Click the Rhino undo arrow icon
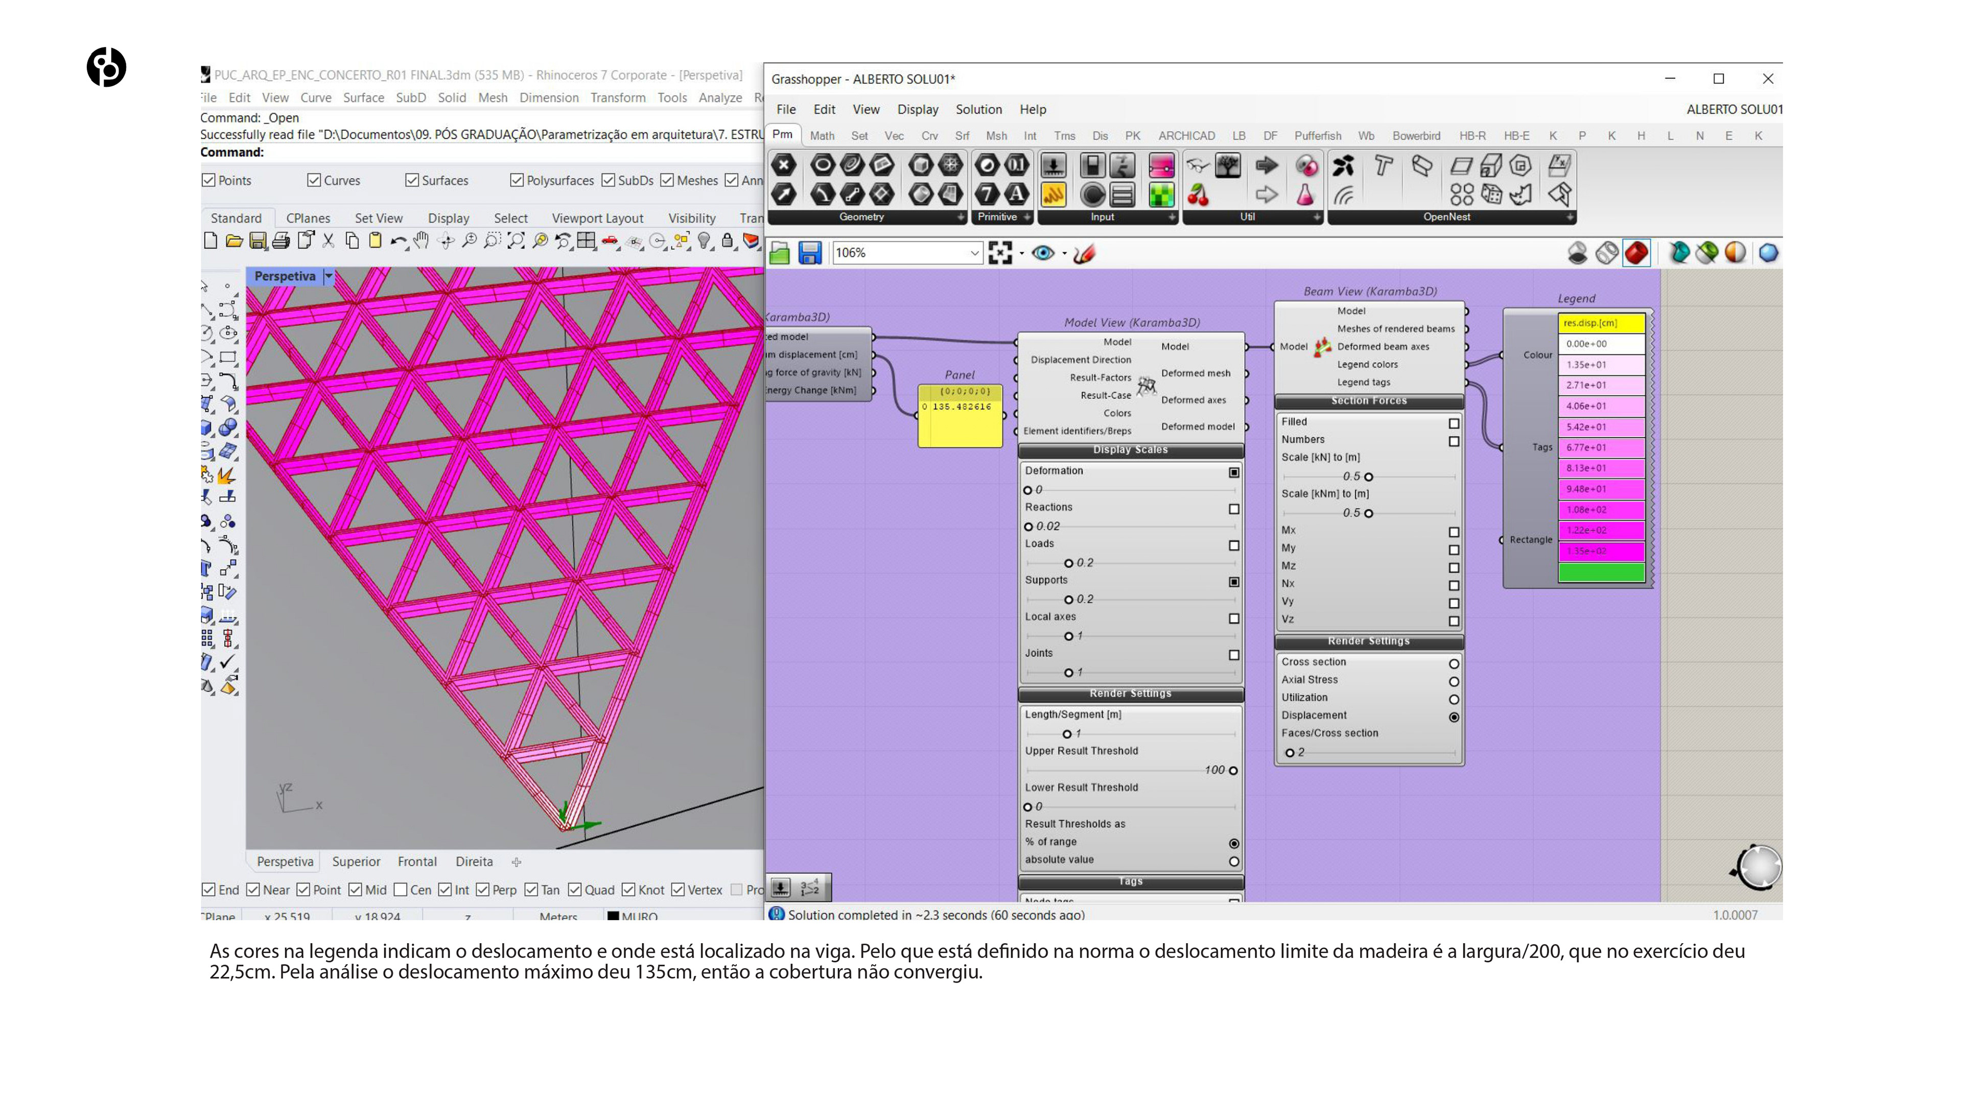Viewport: 1962px width, 1103px height. [x=398, y=242]
